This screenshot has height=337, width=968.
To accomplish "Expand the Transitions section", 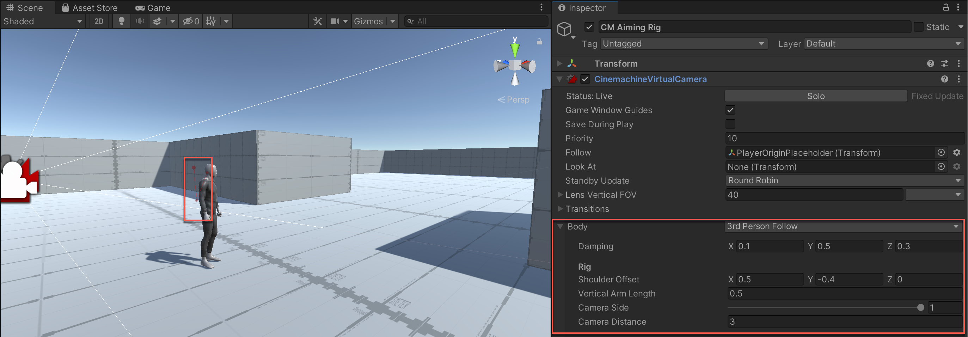I will pyautogui.click(x=560, y=209).
